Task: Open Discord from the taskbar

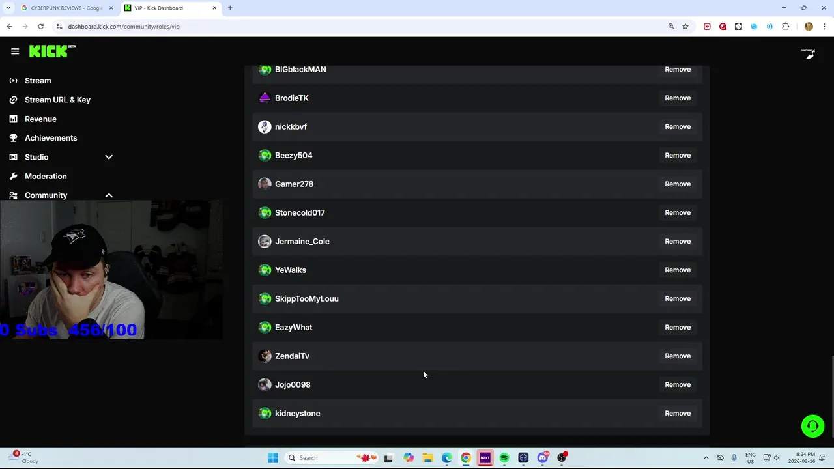Action: pos(543,458)
